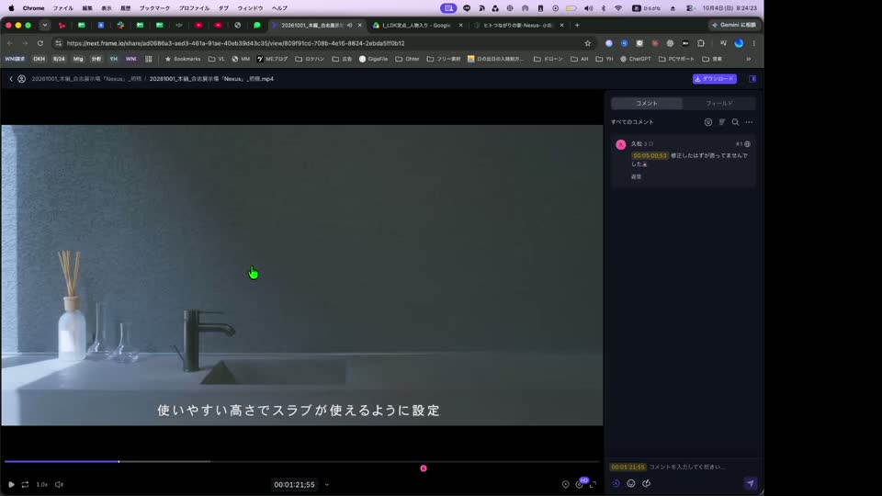The height and width of the screenshot is (496, 882).
Task: Click the .mp4 file name breadcrumb
Action: point(211,79)
